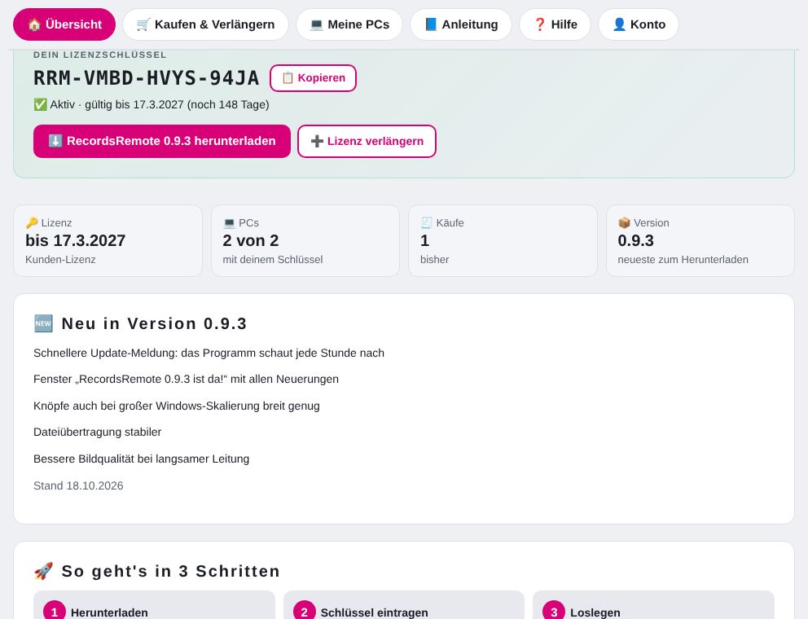Click the Dateiübertragung stabiler line

click(98, 432)
